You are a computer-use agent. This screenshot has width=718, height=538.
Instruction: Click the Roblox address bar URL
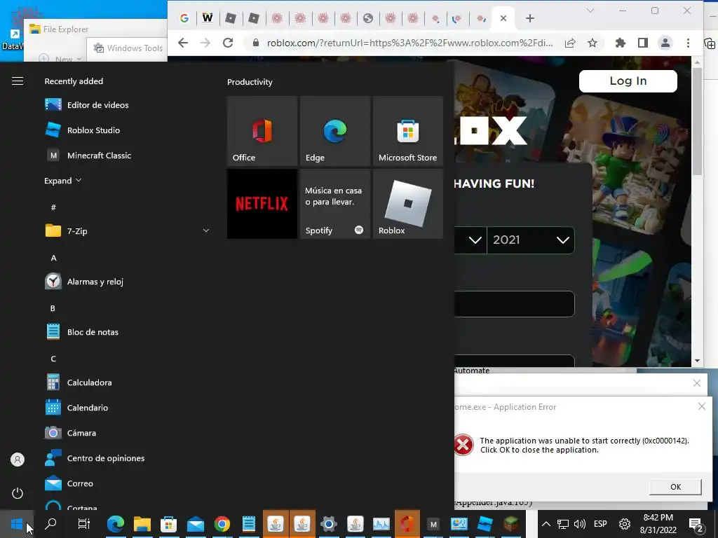[409, 43]
